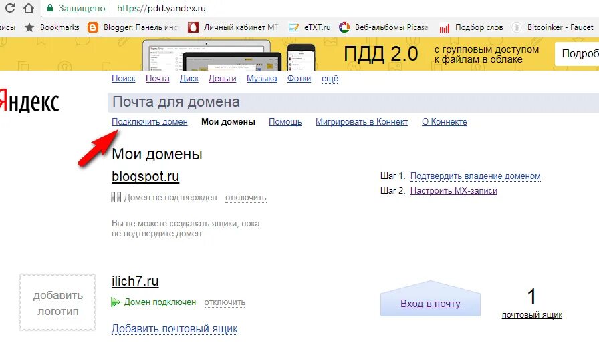Open the Деньги service link

(x=223, y=79)
